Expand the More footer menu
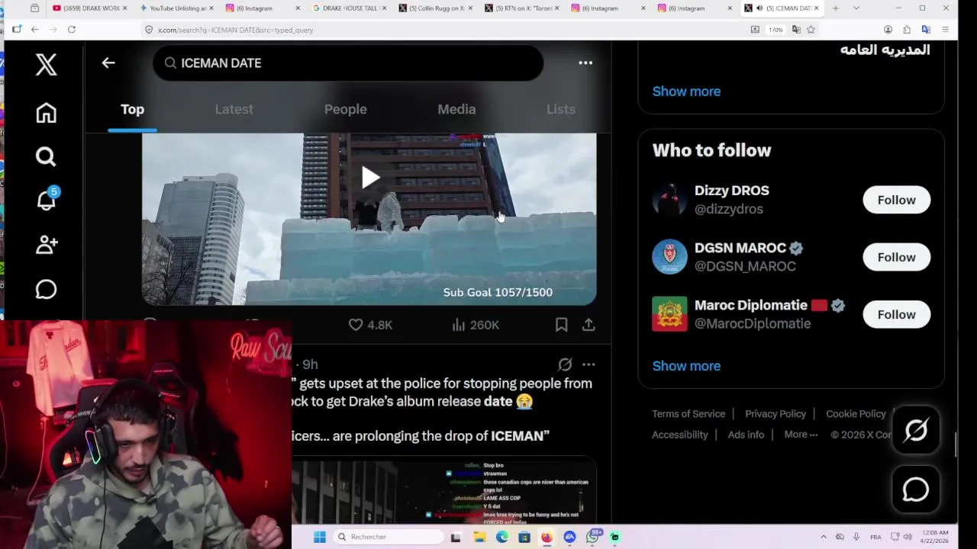 801,435
